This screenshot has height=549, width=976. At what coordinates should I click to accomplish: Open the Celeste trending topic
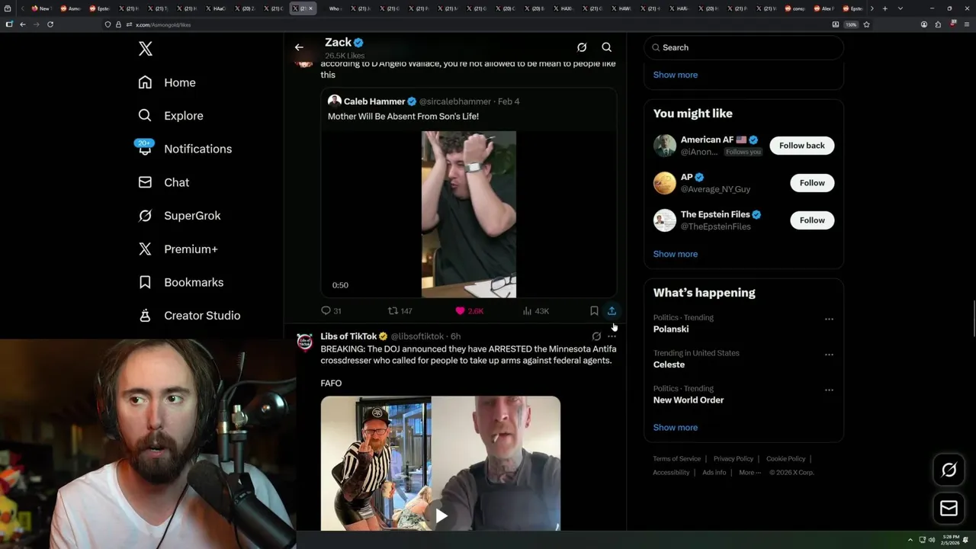click(x=669, y=364)
